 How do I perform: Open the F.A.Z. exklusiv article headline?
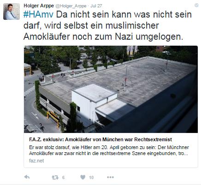coord(100,139)
